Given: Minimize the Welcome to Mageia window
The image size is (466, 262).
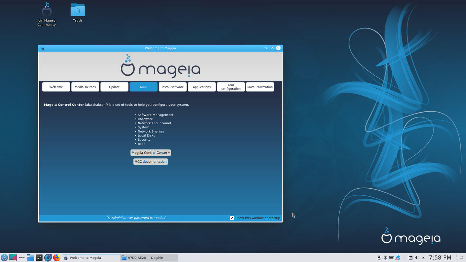Looking at the screenshot, I should point(267,48).
